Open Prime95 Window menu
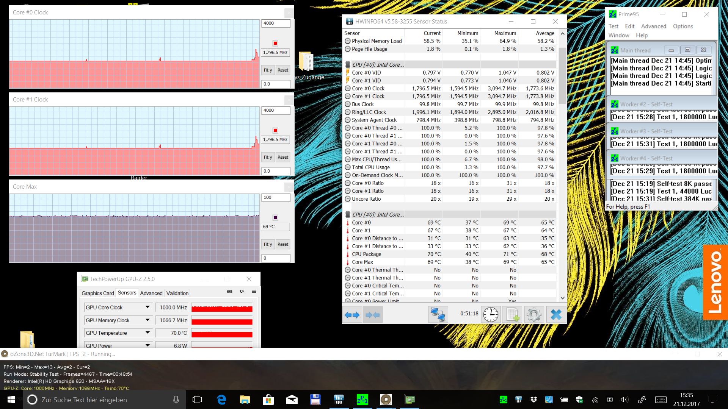Screen dimensions: 728x409 point(618,35)
